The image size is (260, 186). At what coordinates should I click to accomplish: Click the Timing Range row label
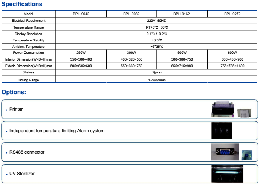[x=29, y=80]
